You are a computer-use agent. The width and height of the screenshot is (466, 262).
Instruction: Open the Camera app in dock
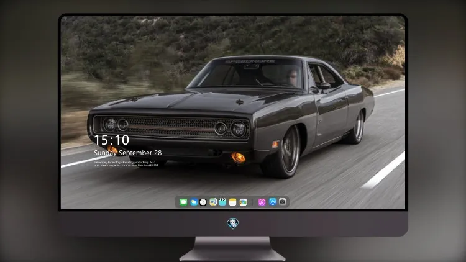click(283, 202)
